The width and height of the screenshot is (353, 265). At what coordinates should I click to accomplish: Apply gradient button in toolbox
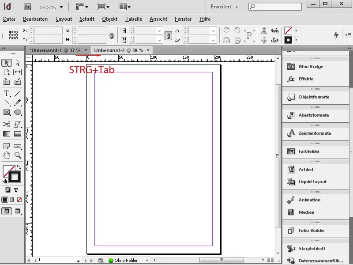pos(12,200)
